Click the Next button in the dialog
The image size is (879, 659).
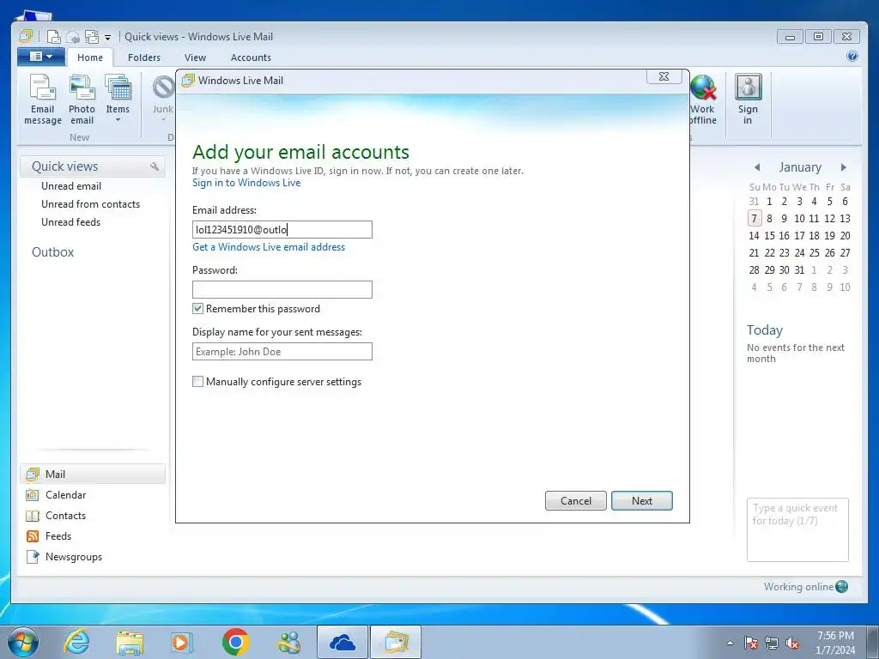point(642,501)
